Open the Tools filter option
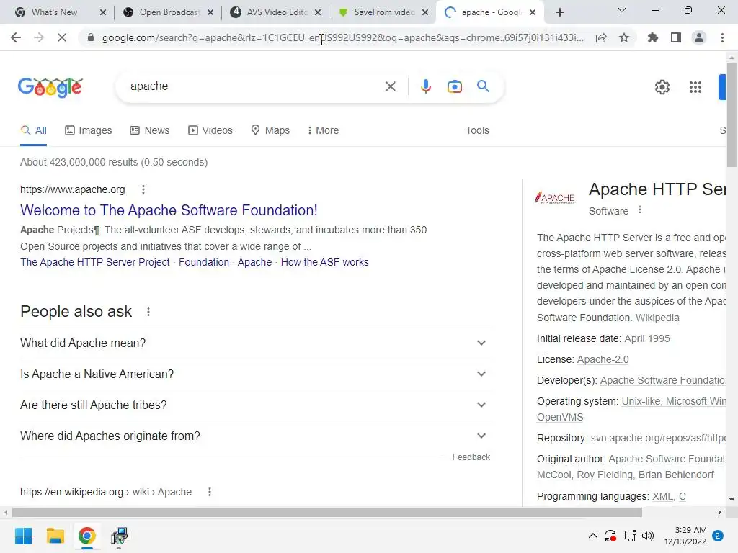The width and height of the screenshot is (738, 553). click(477, 130)
